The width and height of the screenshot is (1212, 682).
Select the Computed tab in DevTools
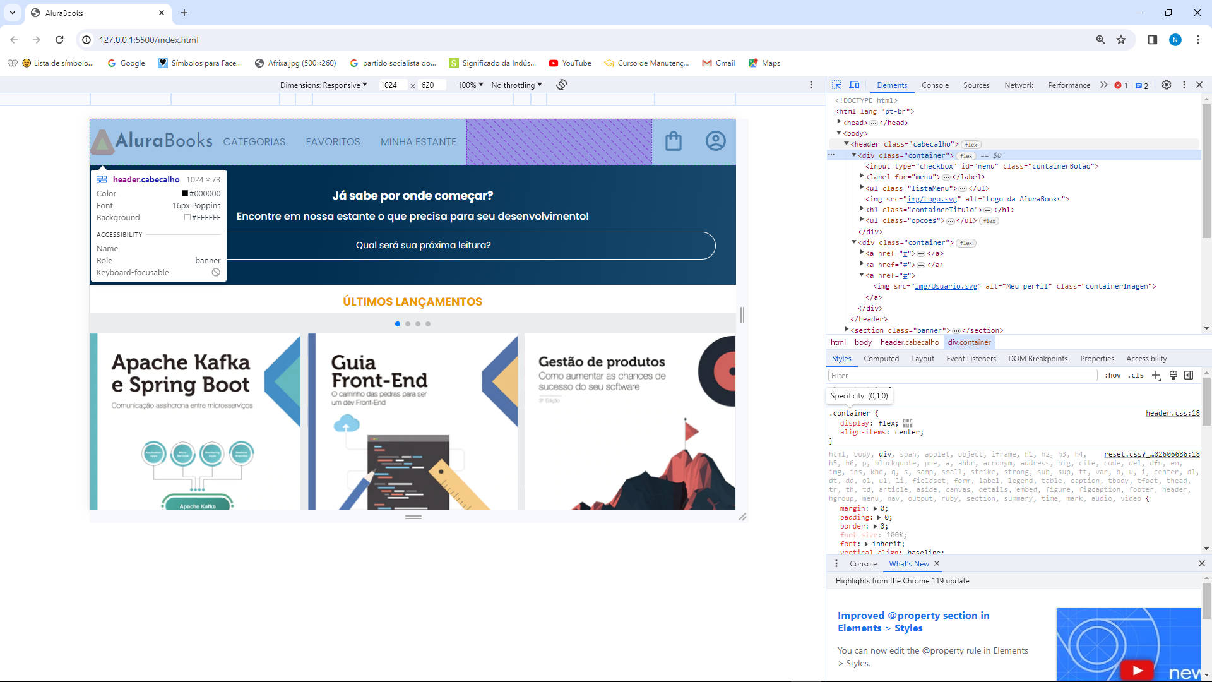click(x=881, y=358)
